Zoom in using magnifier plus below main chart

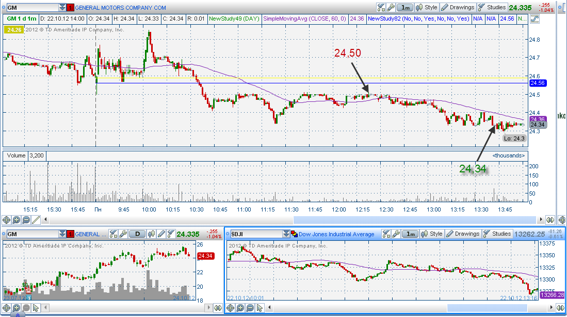pyautogui.click(x=17, y=220)
